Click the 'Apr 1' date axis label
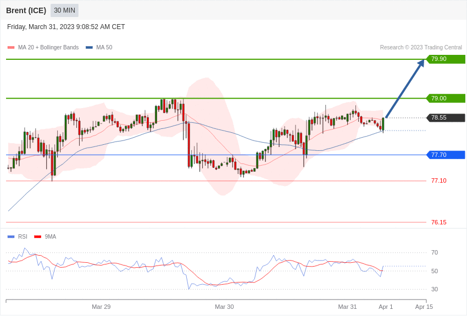The height and width of the screenshot is (316, 467). 386,307
